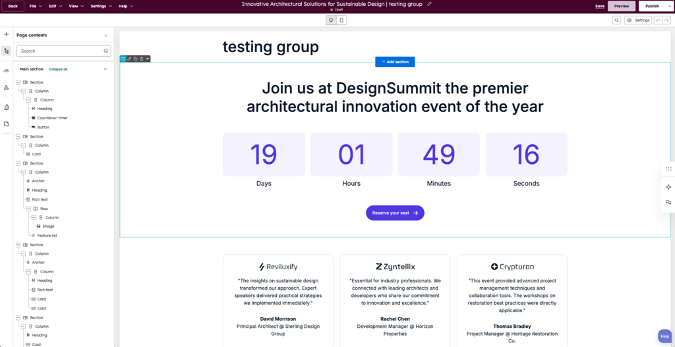Open the theme styles icon in left rail
This screenshot has height=347, width=675.
[6, 107]
